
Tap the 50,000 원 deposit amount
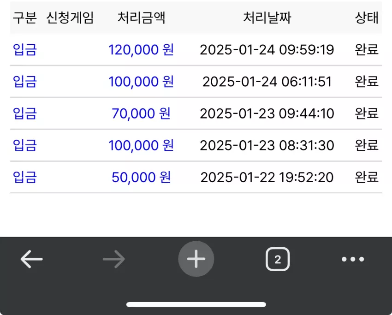click(141, 177)
